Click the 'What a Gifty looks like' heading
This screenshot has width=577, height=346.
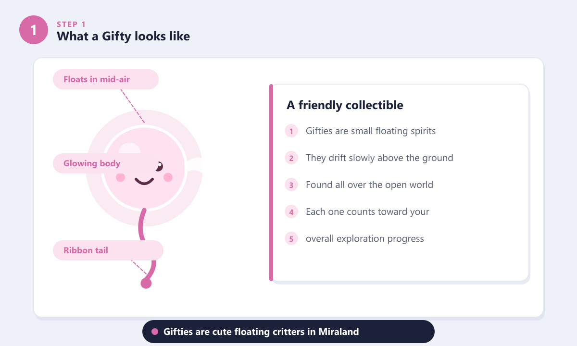(x=124, y=36)
